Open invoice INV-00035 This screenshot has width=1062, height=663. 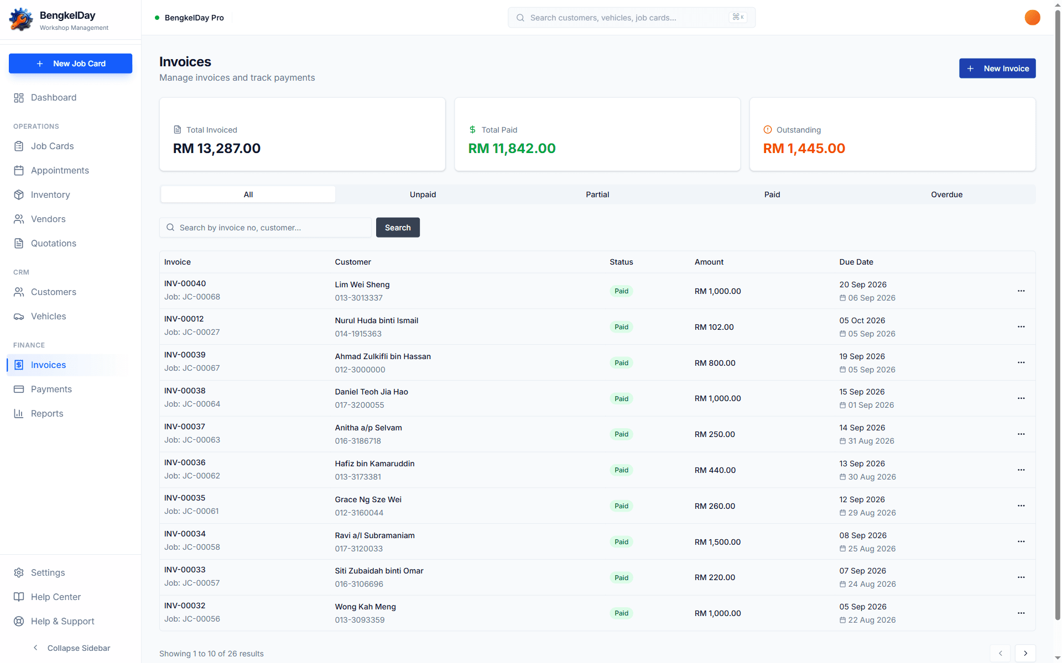(x=185, y=498)
